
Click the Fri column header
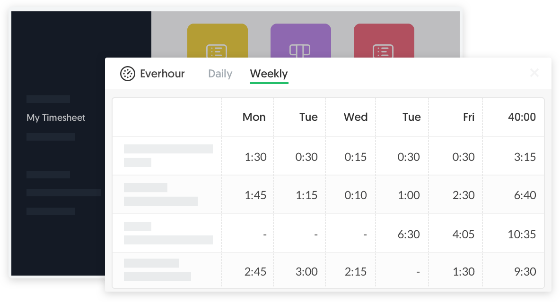(468, 117)
